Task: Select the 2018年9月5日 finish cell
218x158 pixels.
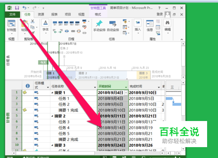Action: tap(145, 98)
